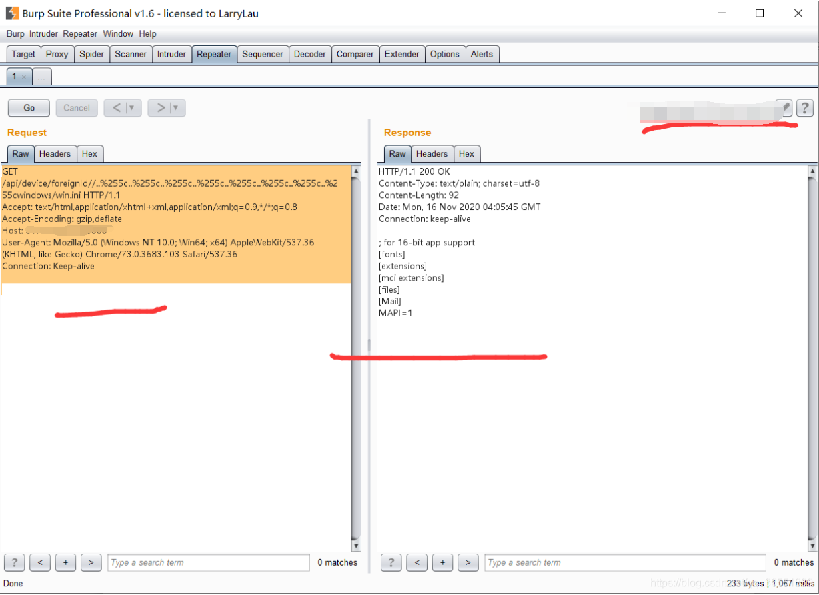The width and height of the screenshot is (819, 595).
Task: Click request search next match button
Action: point(91,562)
